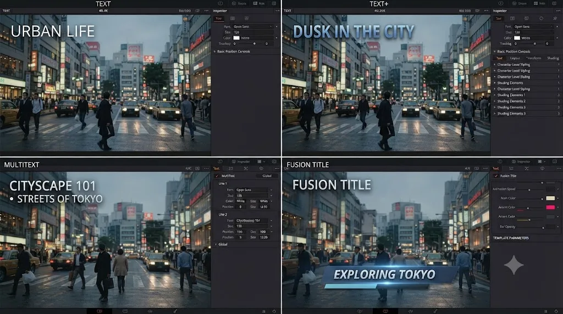
Task: Open MULTITEXT inspector three-dot options menu
Action: pos(277,169)
